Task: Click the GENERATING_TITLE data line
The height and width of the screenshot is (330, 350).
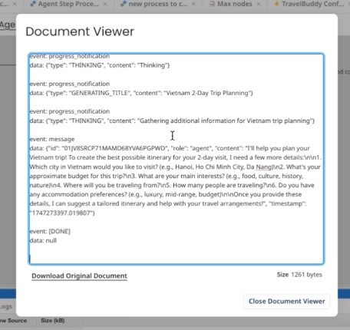Action: pos(141,93)
